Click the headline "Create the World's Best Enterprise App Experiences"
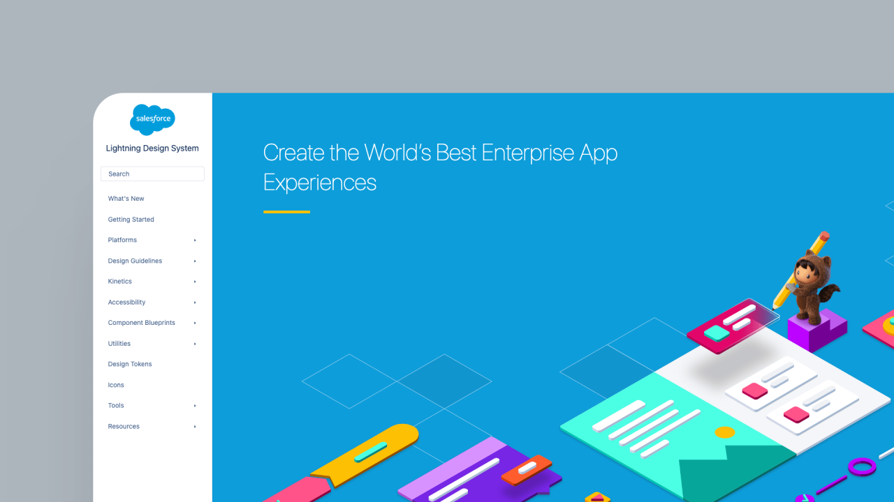 coord(440,167)
